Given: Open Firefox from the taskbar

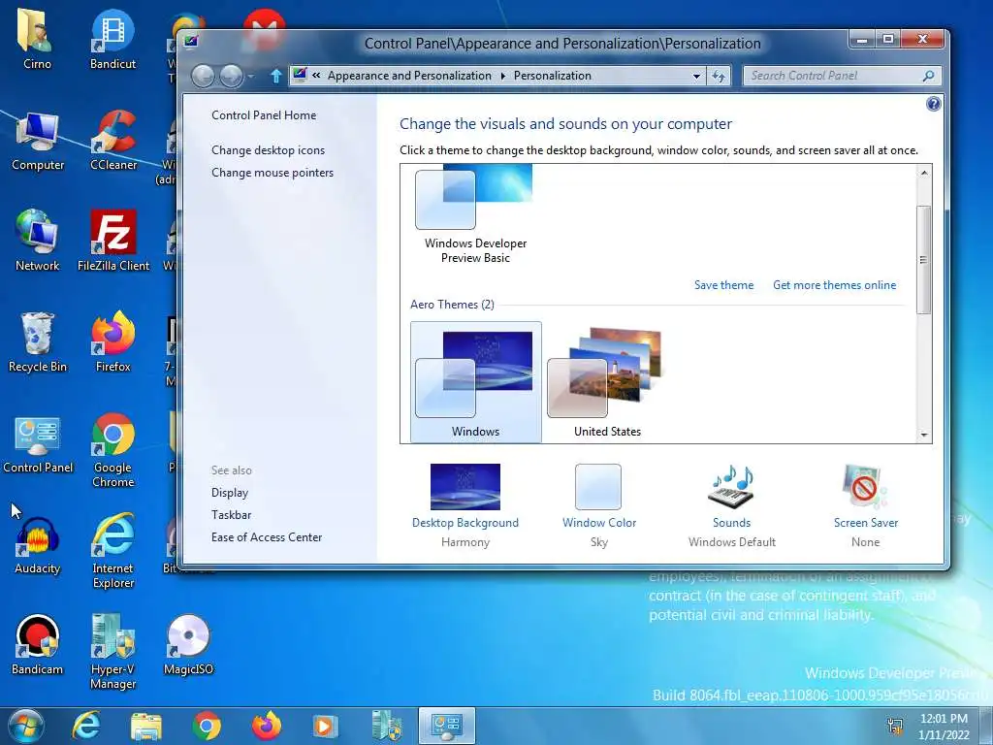Looking at the screenshot, I should 267,726.
